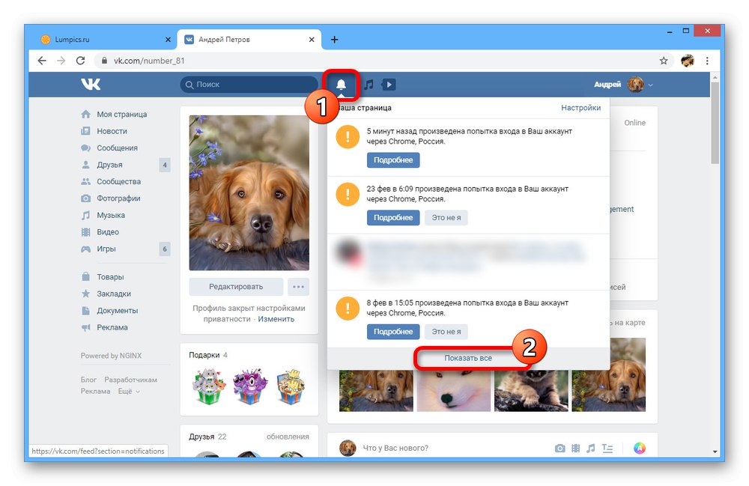This screenshot has height=486, width=749.
Task: Attach photo with camera icon
Action: tap(560, 449)
